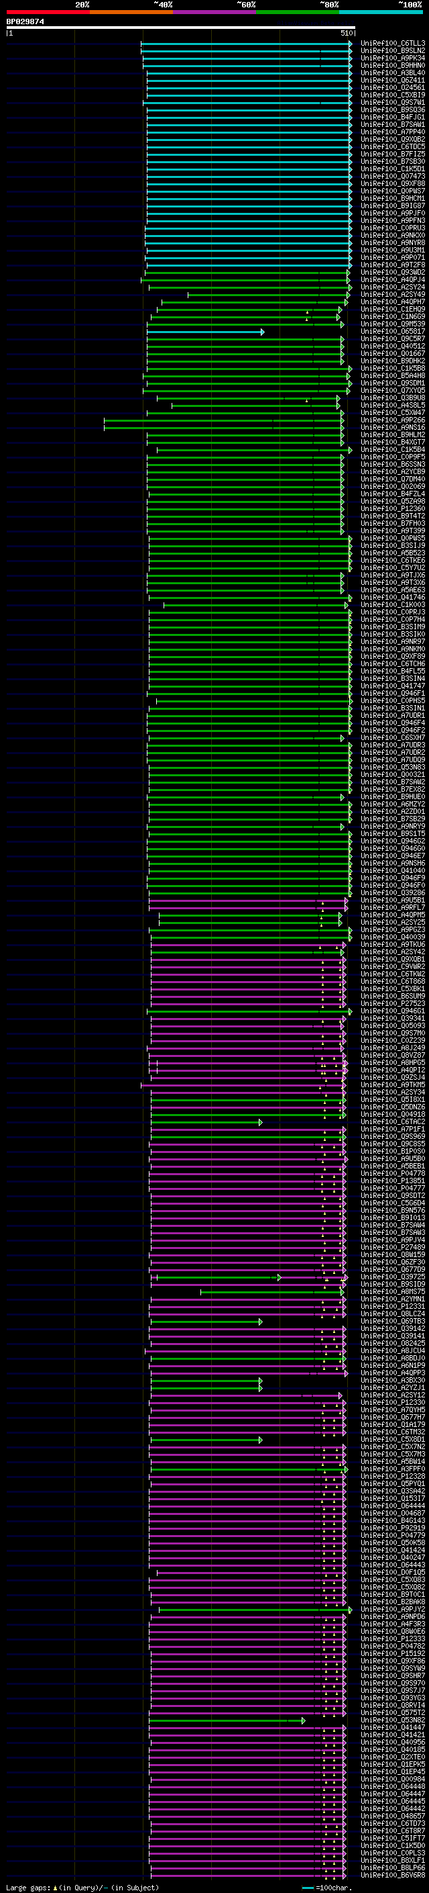Select the UniRef100_Q07473 label
The height and width of the screenshot is (1893, 429).
coord(392,177)
